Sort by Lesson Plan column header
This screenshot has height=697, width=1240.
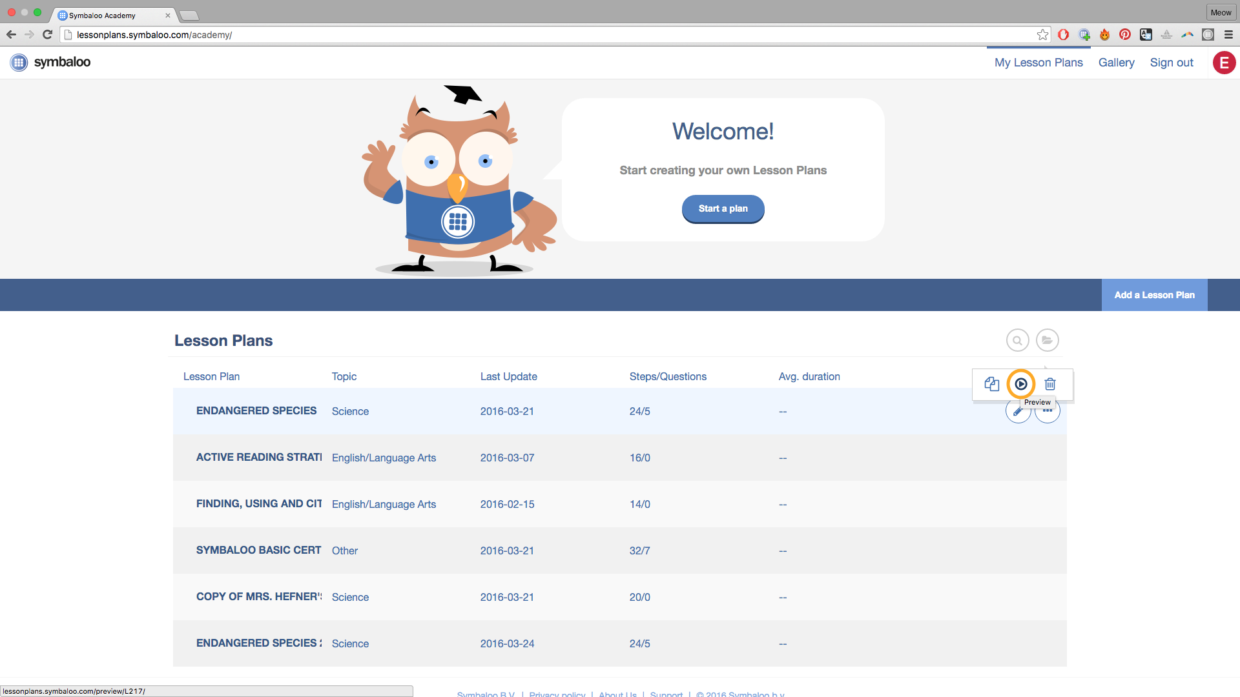tap(211, 376)
